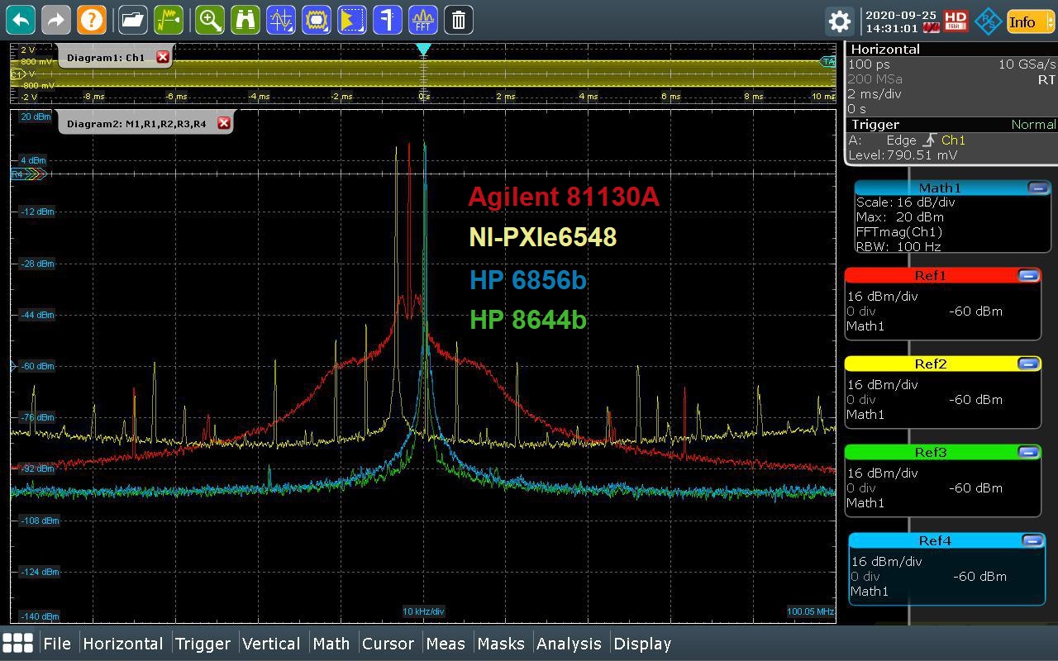Close the Diagram2 tab
The image size is (1058, 661).
[223, 123]
